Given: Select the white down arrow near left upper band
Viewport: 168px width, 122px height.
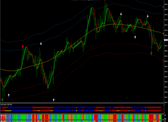Looking at the screenshot, I should 41,43.
